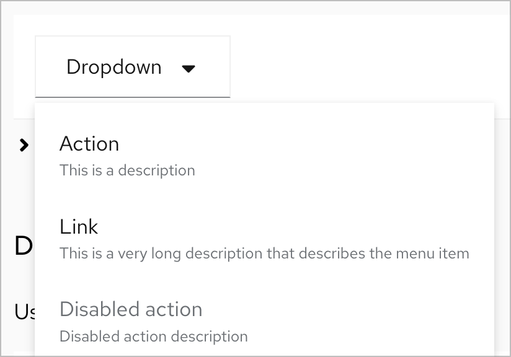The height and width of the screenshot is (357, 511).
Task: Click the "Dropdown" label text
Action: point(113,67)
